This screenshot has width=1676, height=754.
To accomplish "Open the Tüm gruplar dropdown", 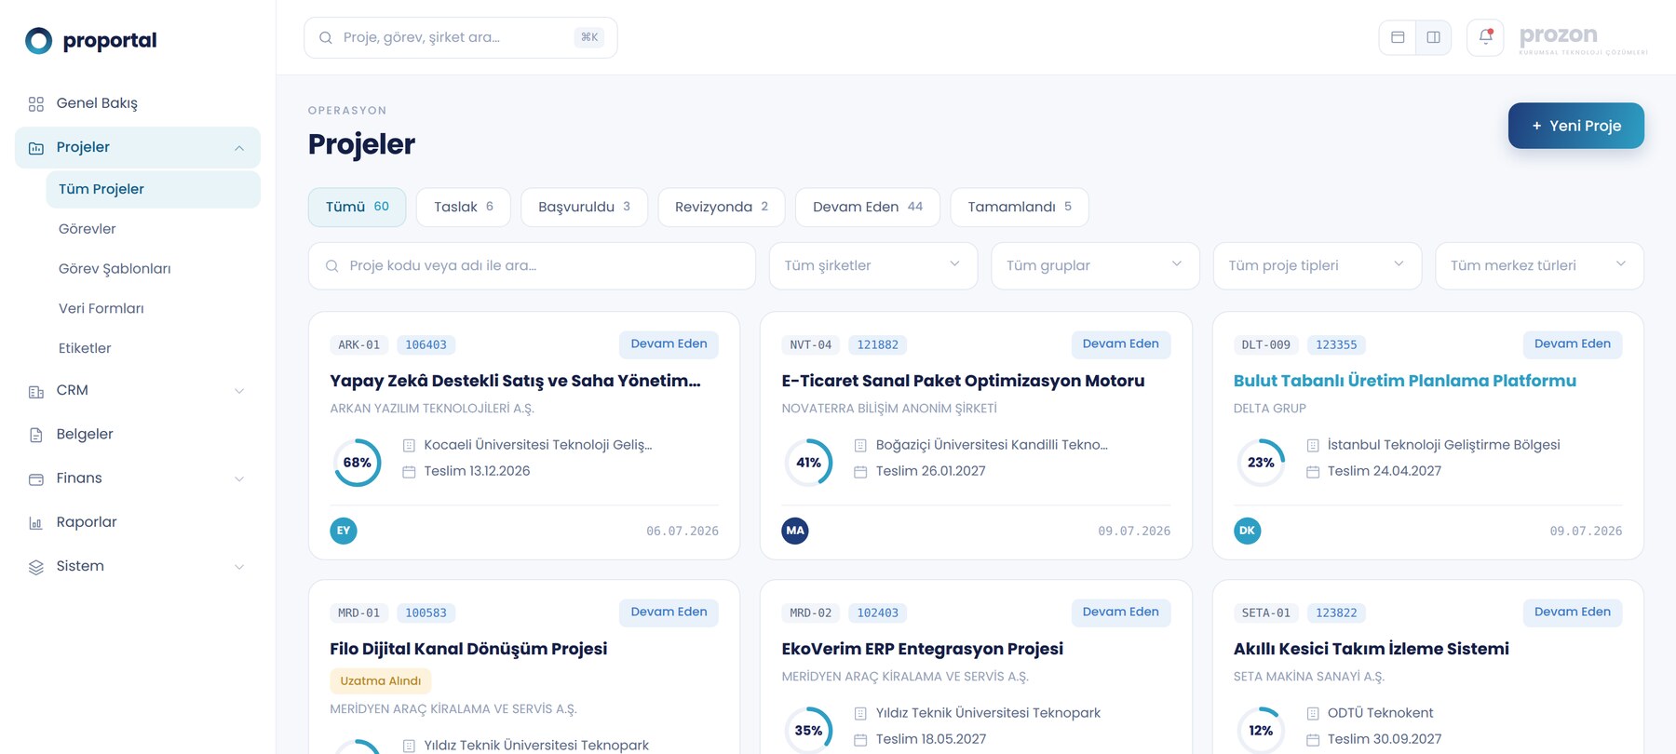I will (x=1095, y=266).
